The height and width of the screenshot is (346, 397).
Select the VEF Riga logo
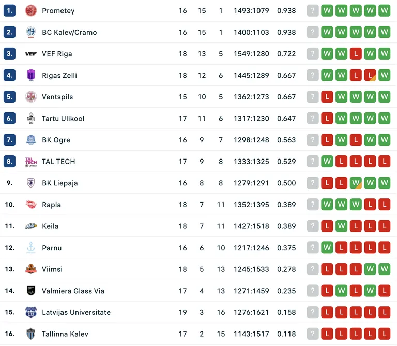point(31,54)
